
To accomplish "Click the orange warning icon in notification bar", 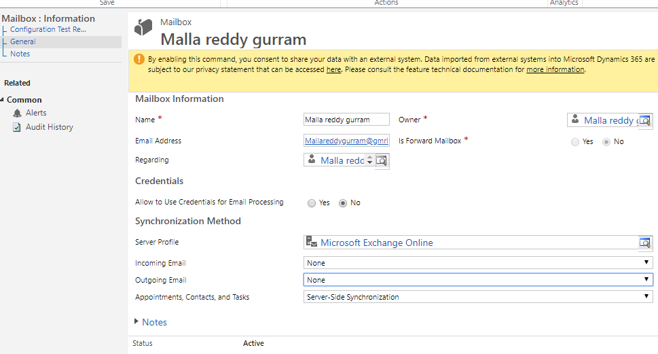I will (x=139, y=59).
